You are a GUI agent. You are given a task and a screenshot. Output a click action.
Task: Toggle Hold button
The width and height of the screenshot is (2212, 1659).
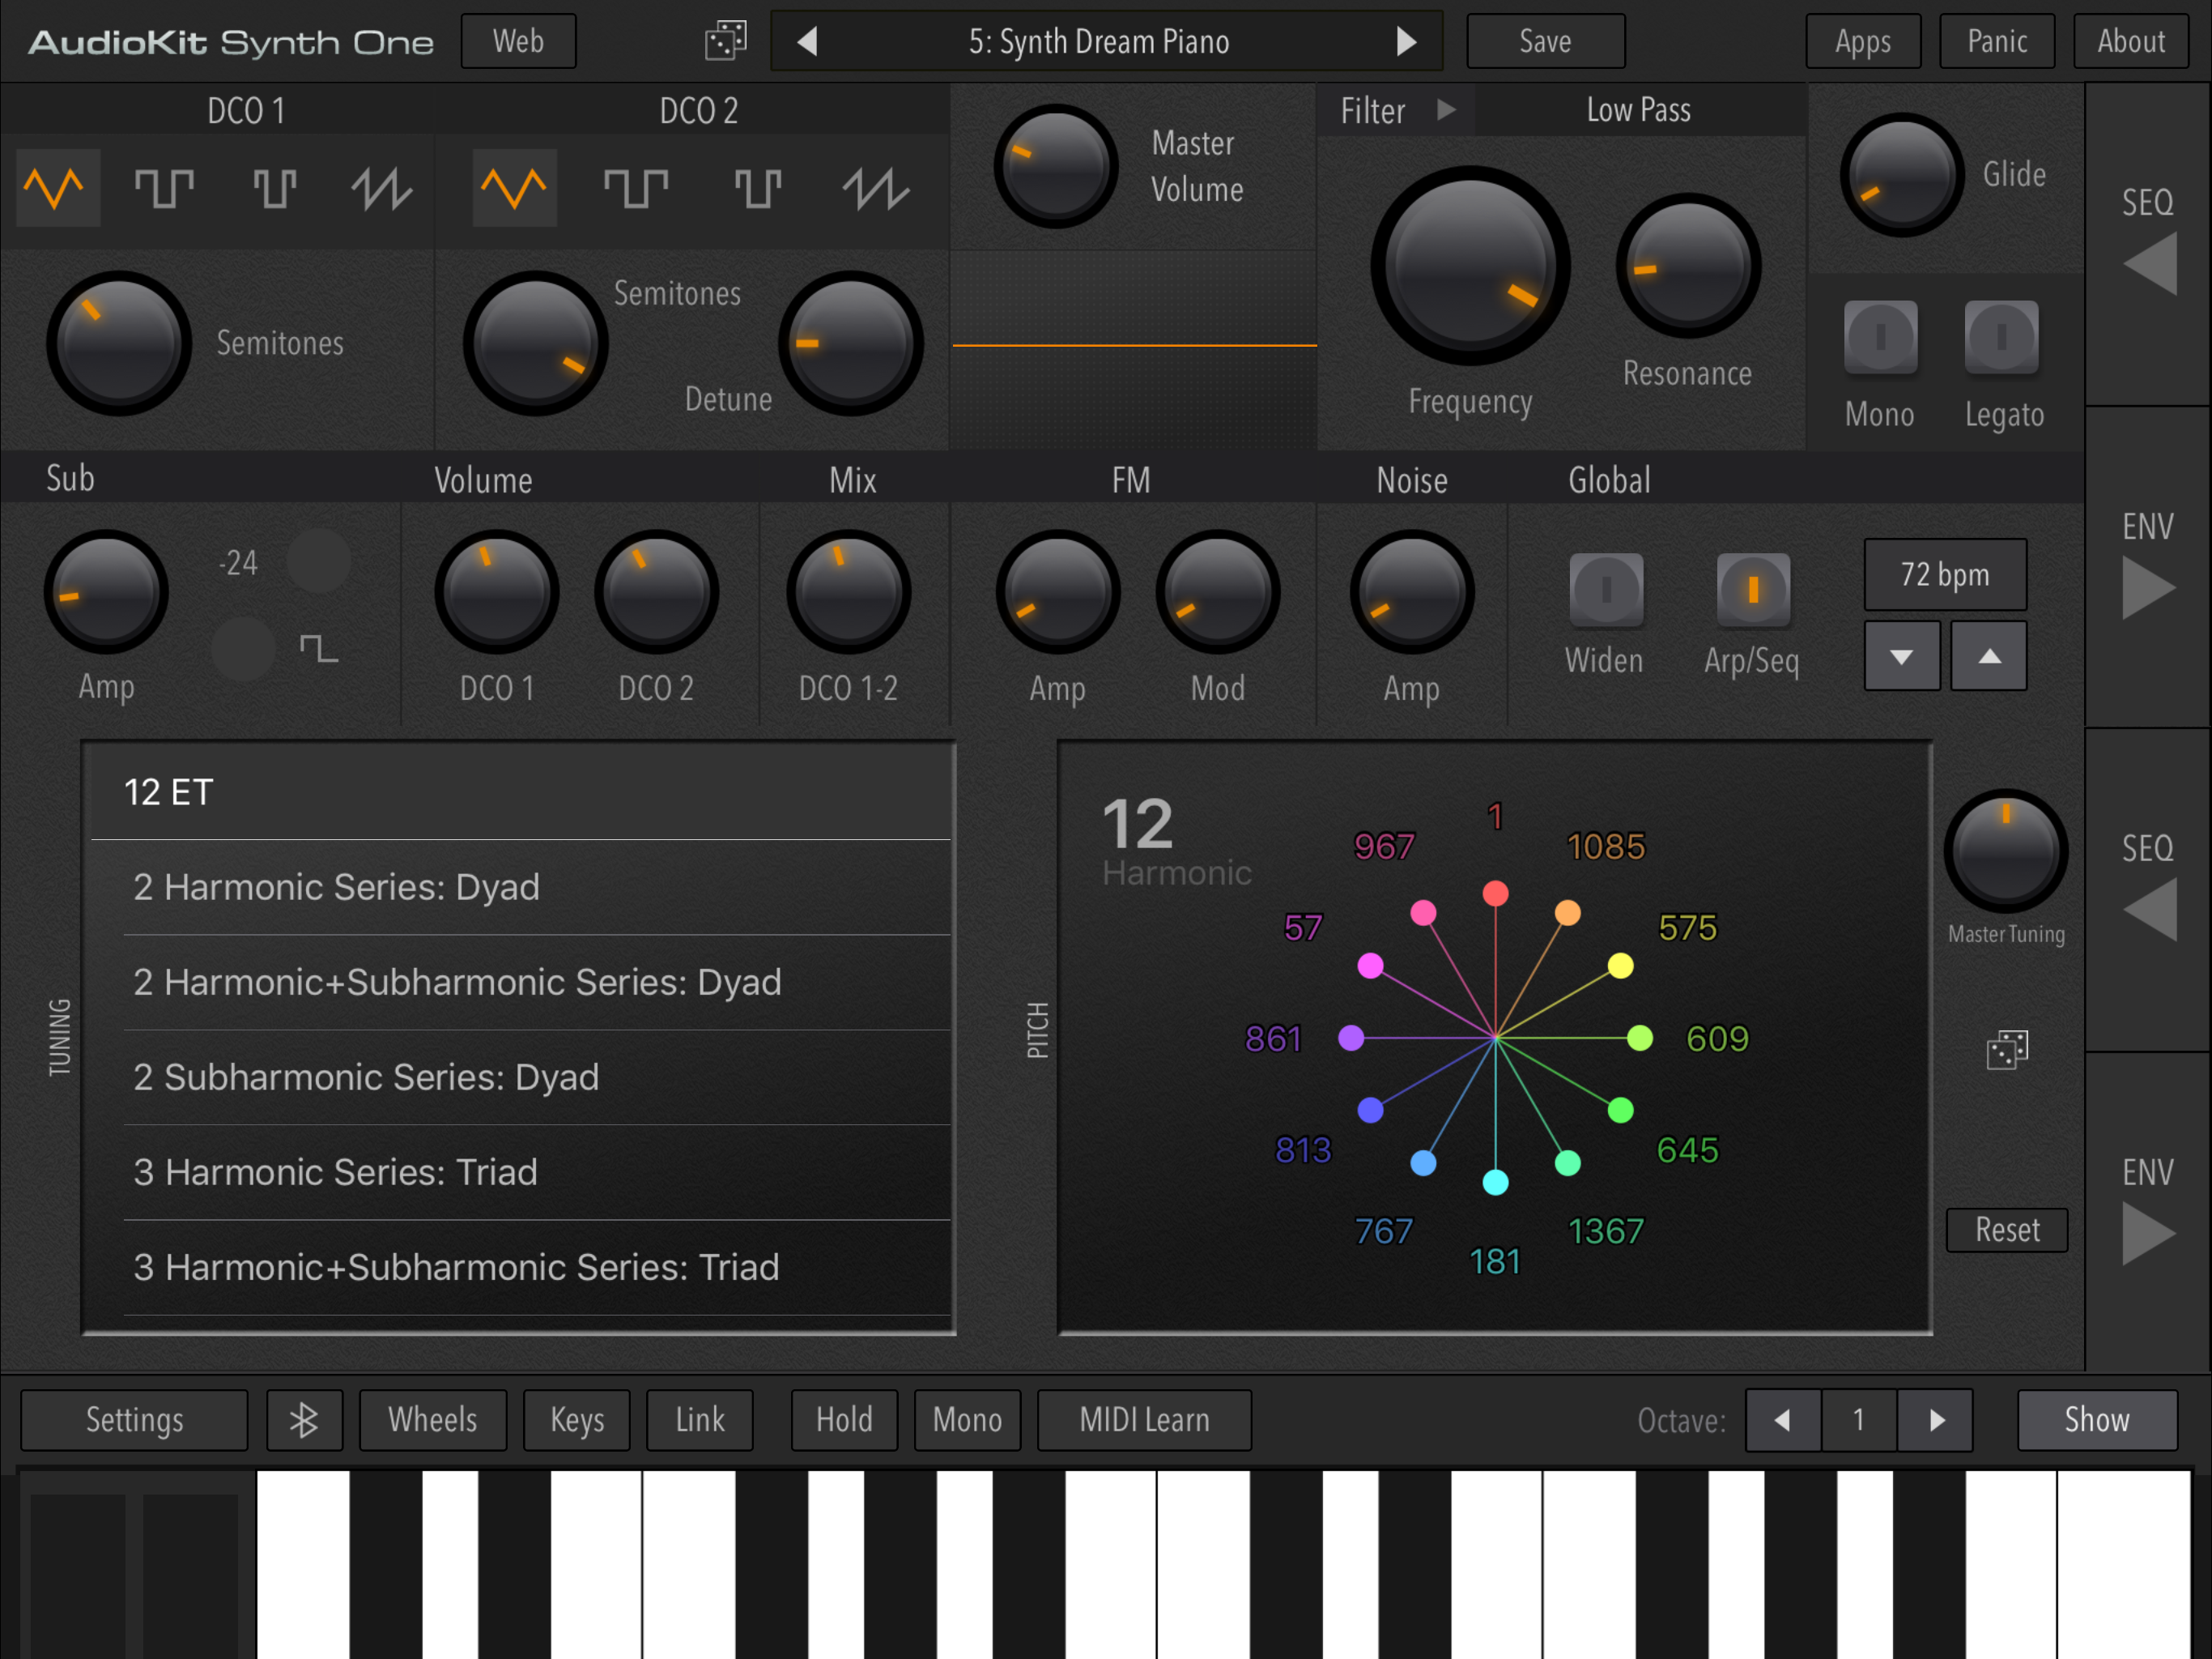click(x=844, y=1420)
